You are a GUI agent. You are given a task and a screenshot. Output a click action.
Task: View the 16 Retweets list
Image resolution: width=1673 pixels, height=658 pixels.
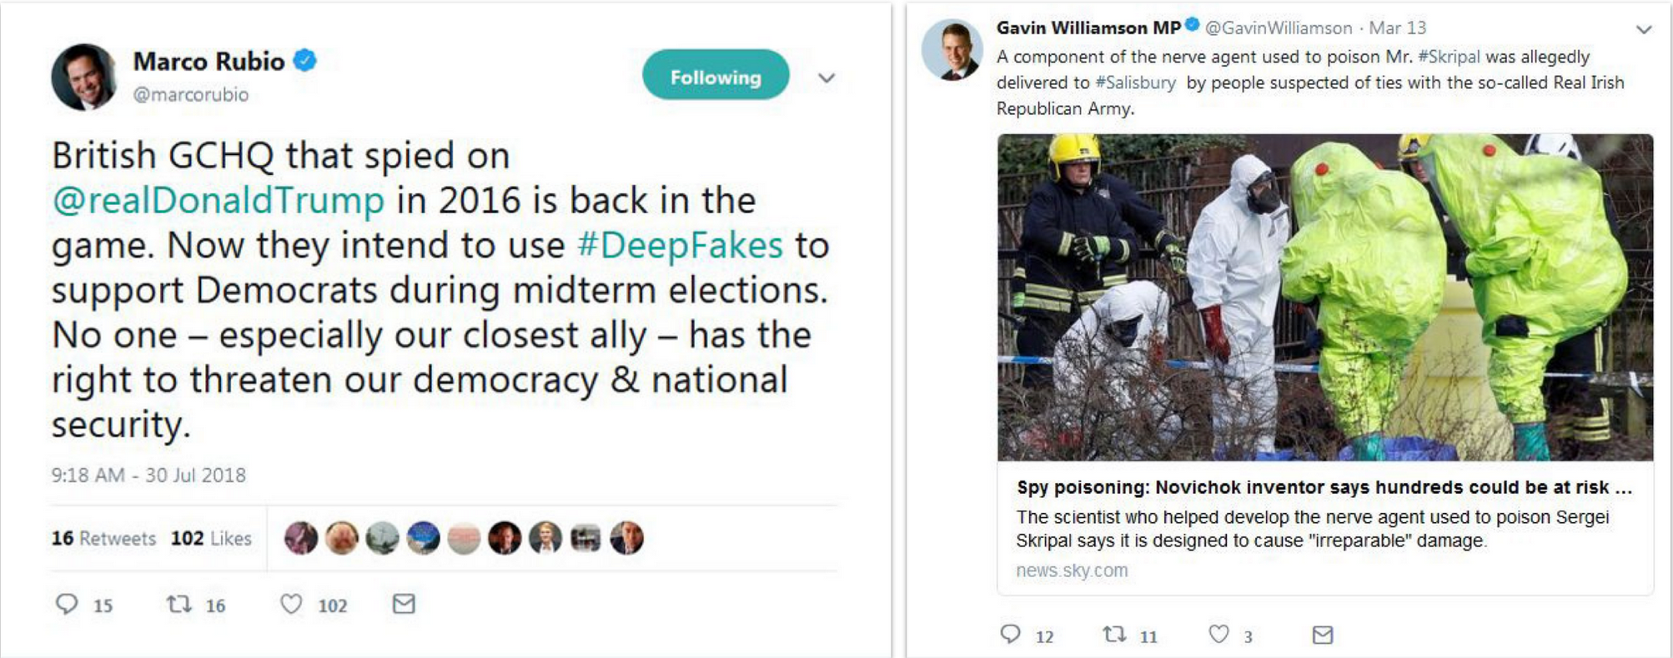(104, 539)
